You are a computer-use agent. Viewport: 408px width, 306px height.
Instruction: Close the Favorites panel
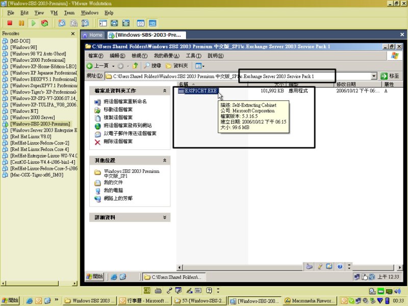(x=73, y=34)
